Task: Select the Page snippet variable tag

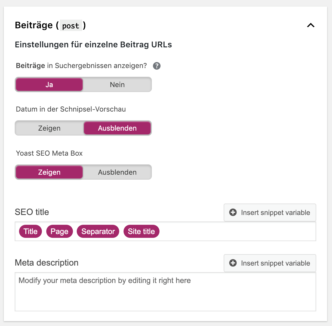Action: (x=60, y=231)
